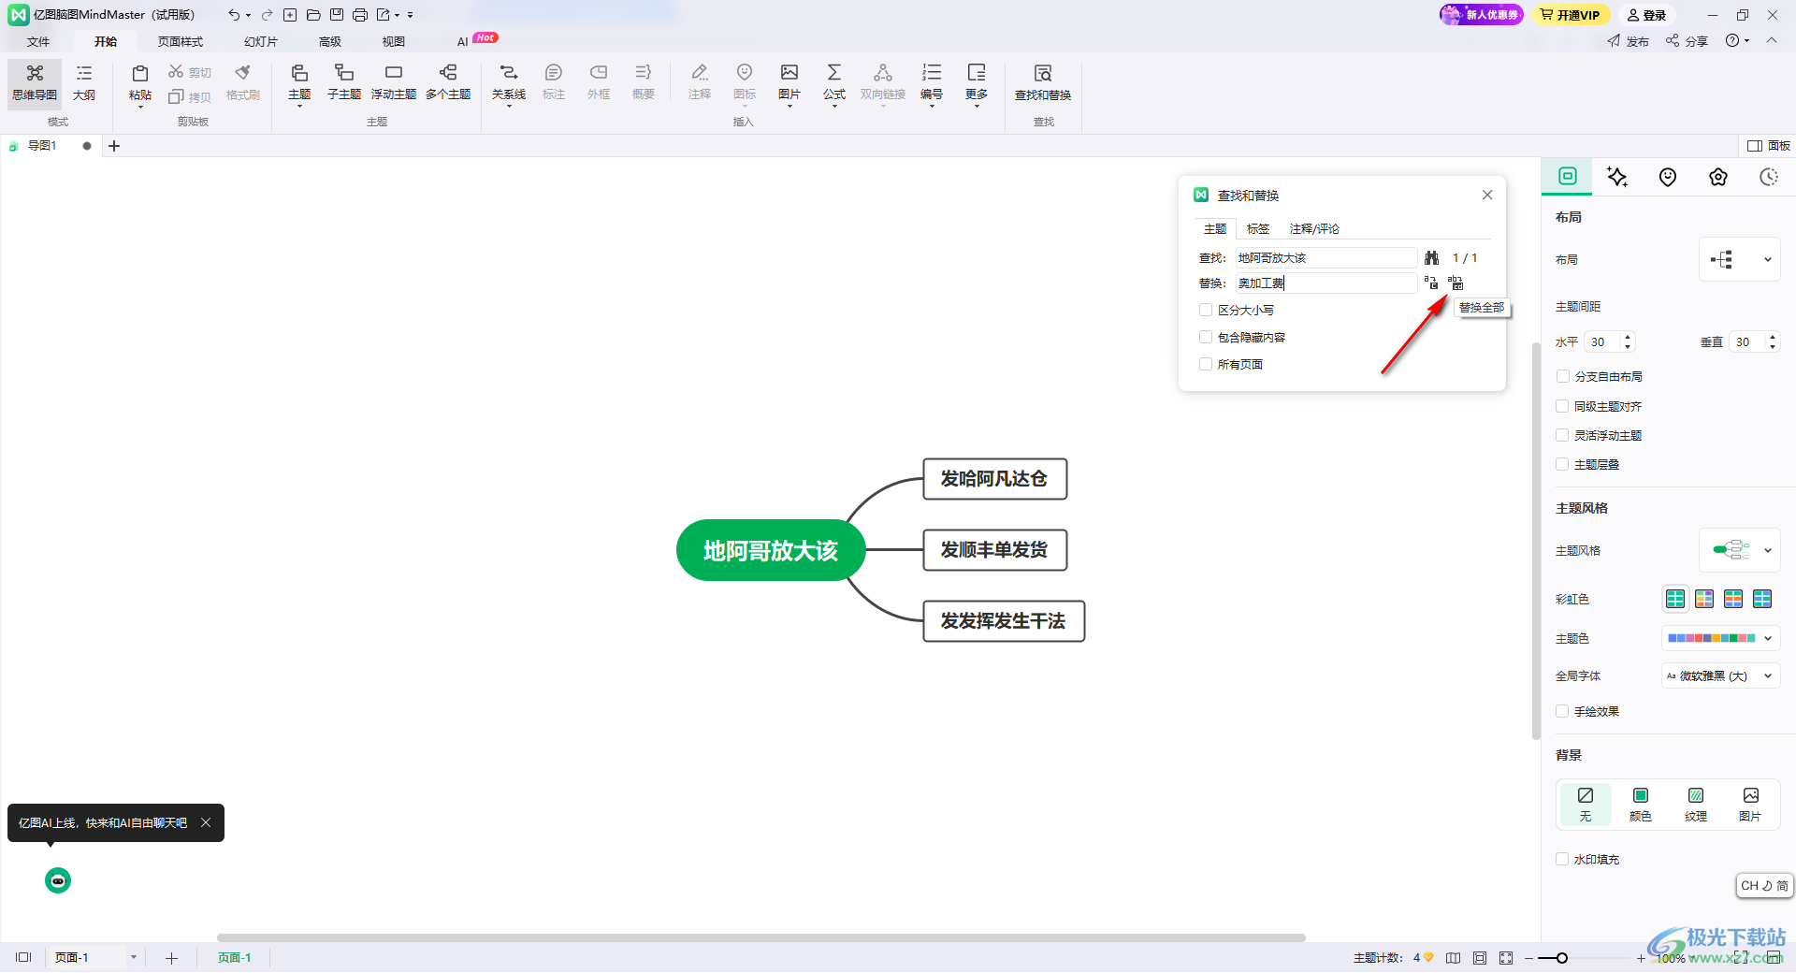Expand the More (更多) insert dropdown

point(977,106)
